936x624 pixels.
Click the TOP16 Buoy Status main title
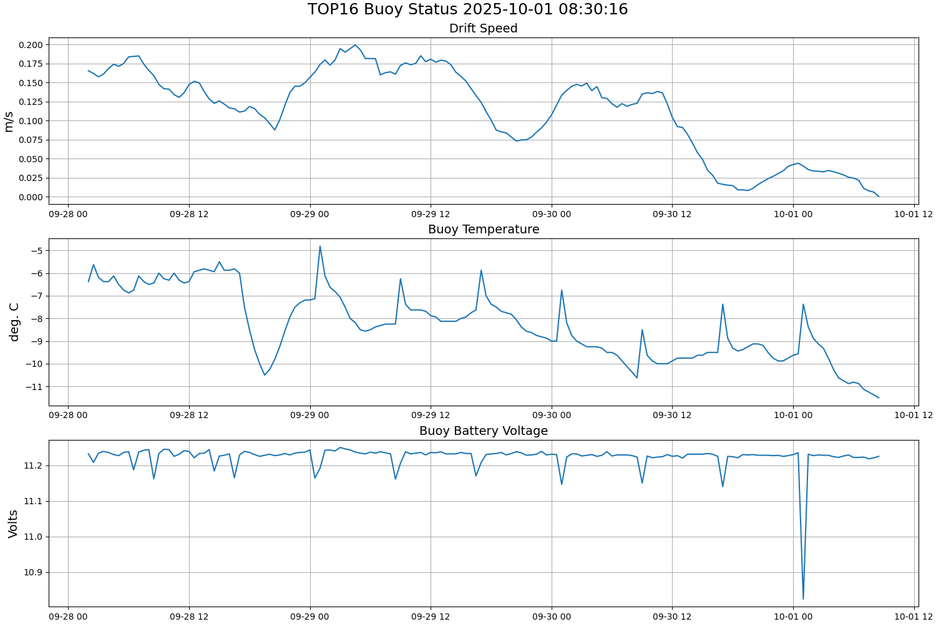[467, 9]
